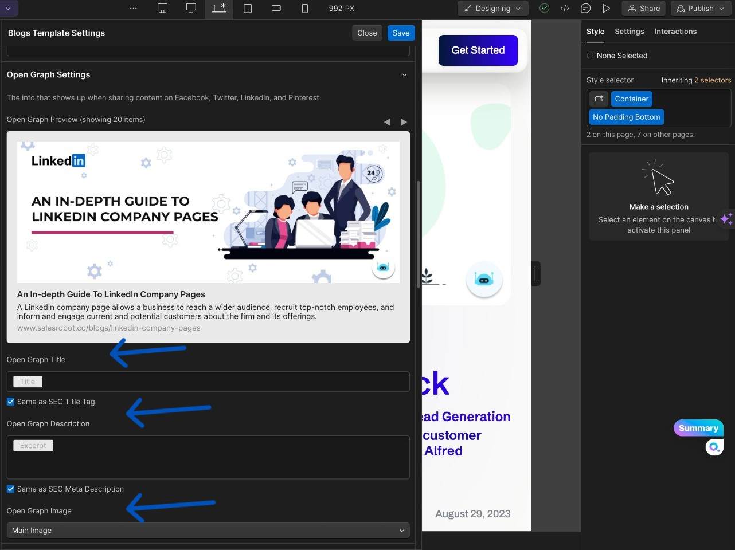Preview the site with the play icon
The width and height of the screenshot is (735, 550).
[606, 8]
